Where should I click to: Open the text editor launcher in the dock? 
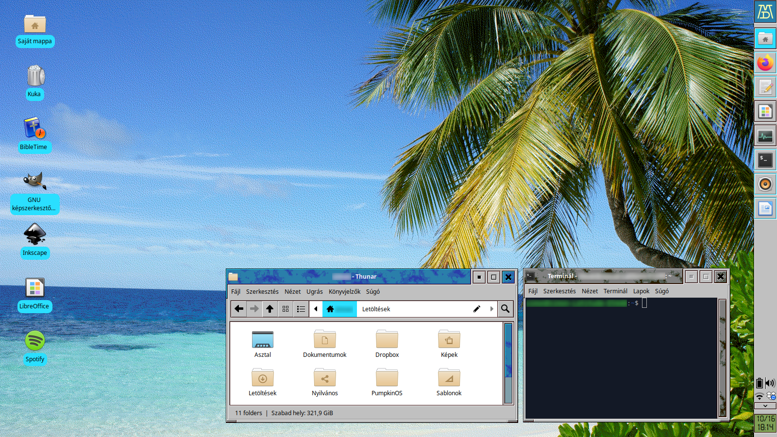[x=765, y=87]
